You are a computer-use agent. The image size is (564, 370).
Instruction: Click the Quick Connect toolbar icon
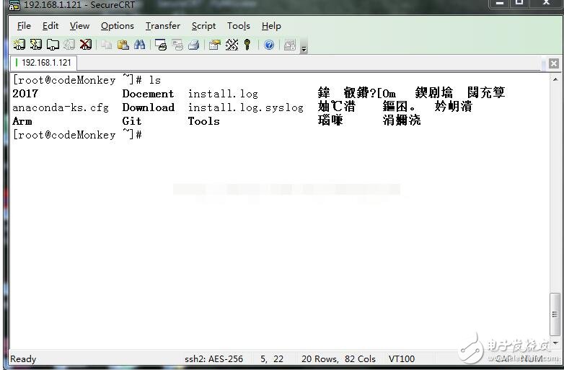point(36,45)
